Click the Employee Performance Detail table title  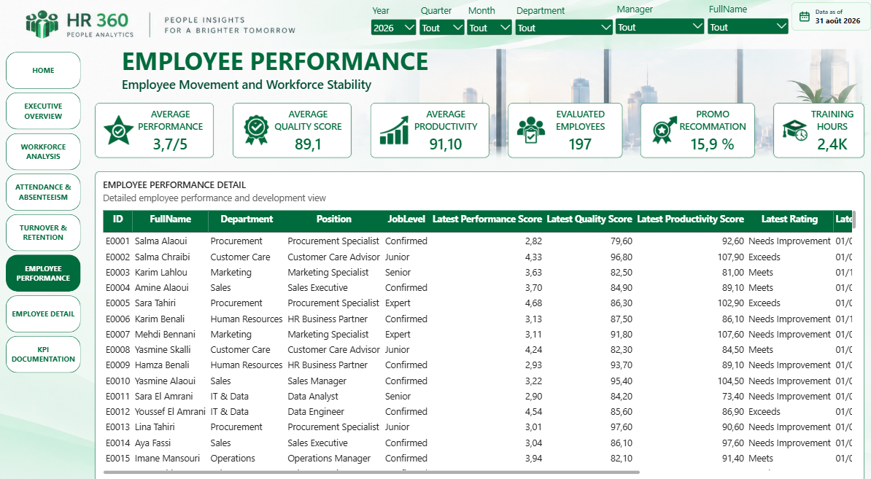[174, 185]
